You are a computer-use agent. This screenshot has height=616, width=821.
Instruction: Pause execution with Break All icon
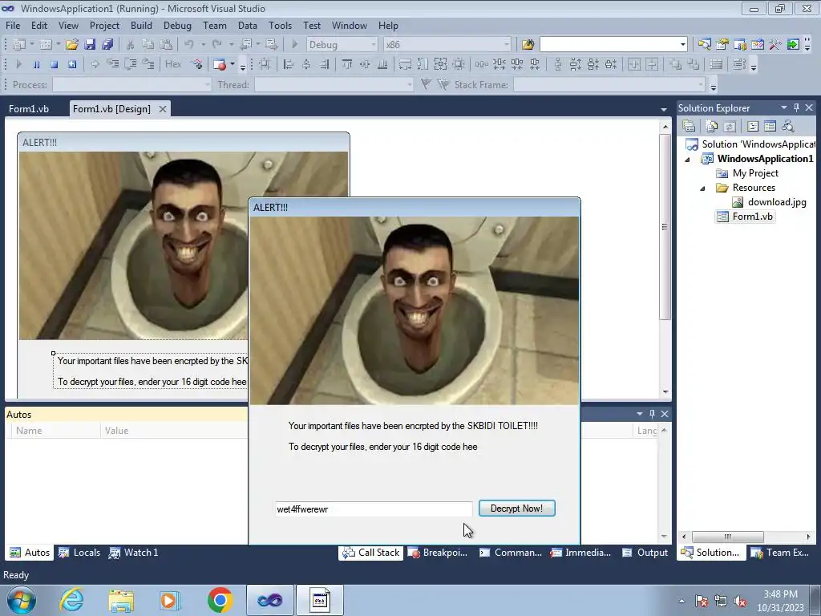36,64
